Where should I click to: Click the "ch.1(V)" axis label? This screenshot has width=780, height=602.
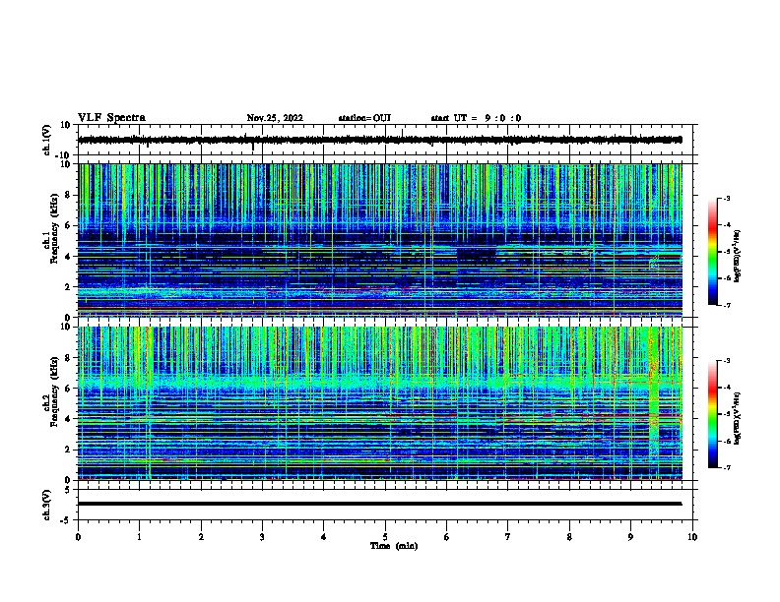[x=47, y=140]
